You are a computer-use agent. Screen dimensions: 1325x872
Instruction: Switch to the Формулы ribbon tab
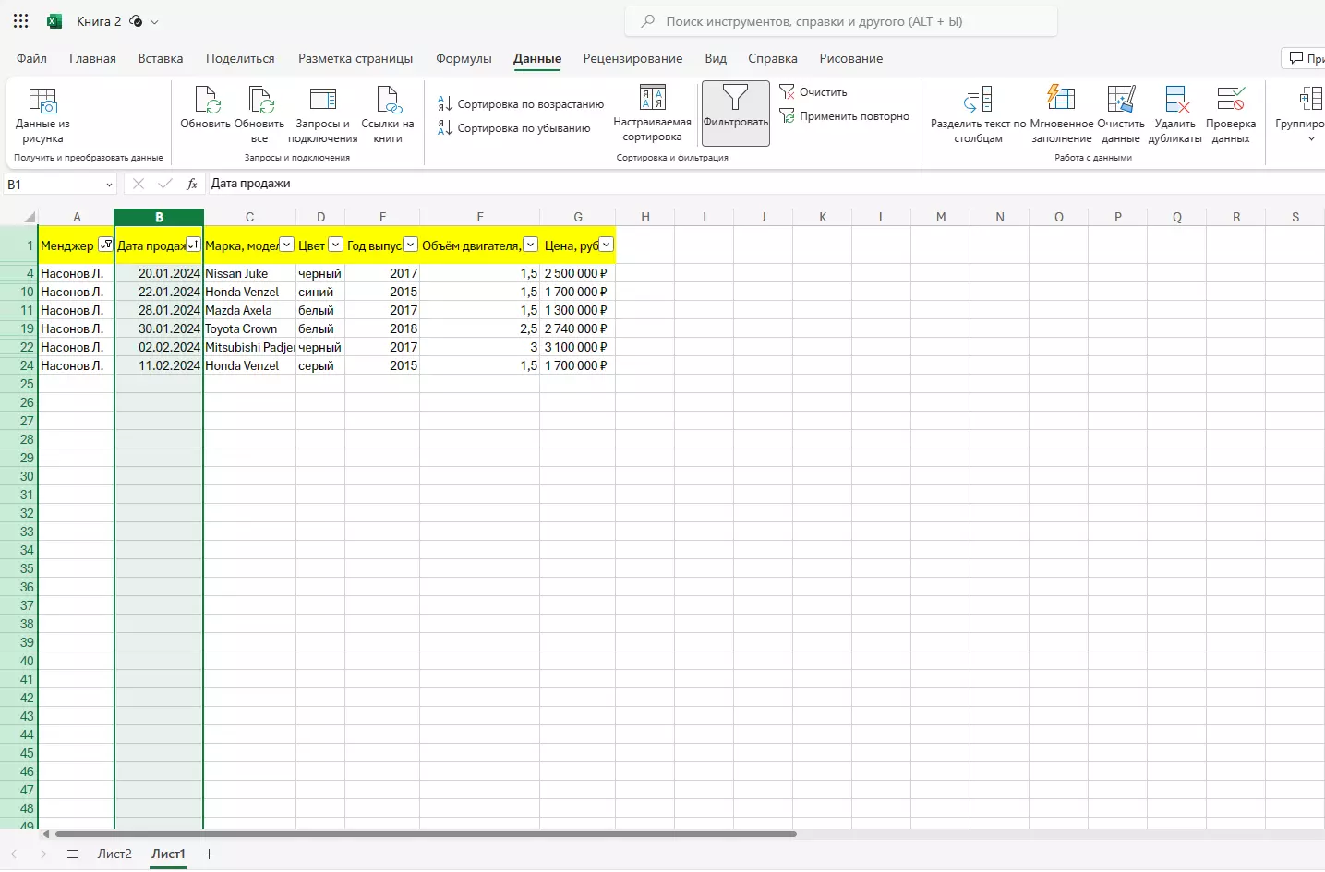click(464, 58)
